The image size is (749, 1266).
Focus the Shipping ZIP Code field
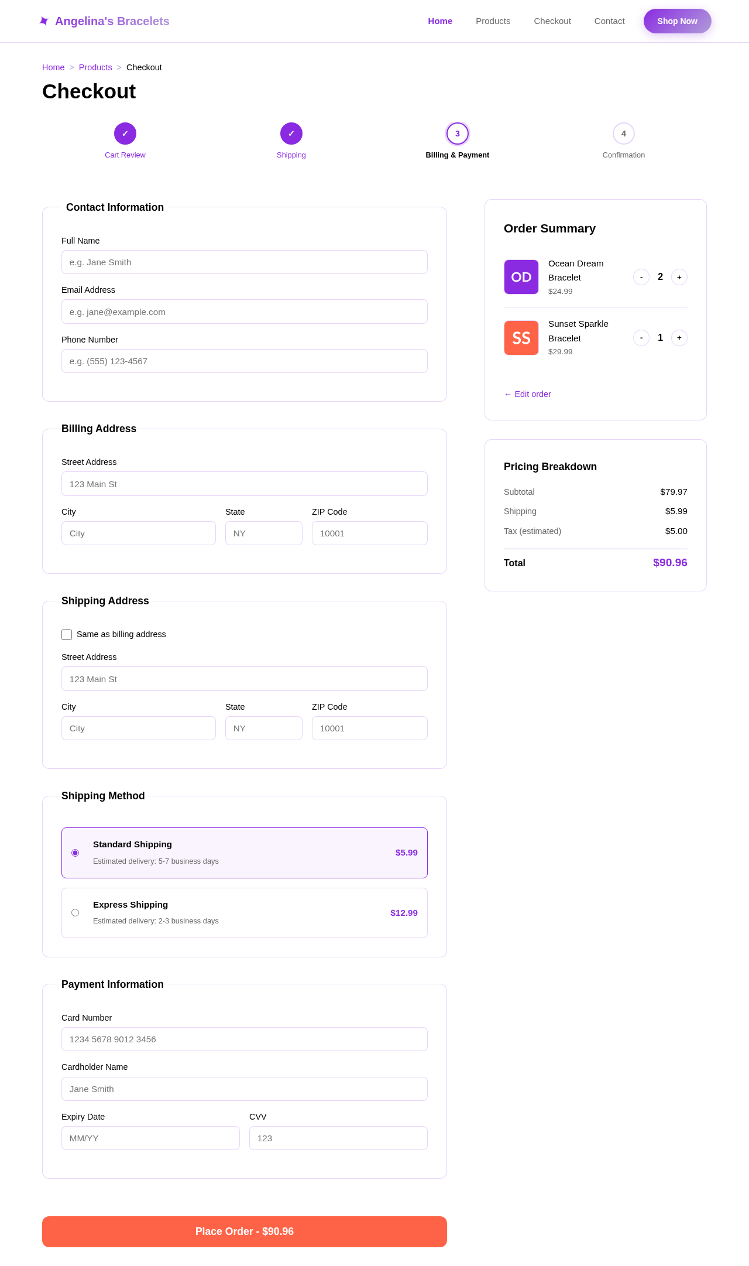point(370,728)
